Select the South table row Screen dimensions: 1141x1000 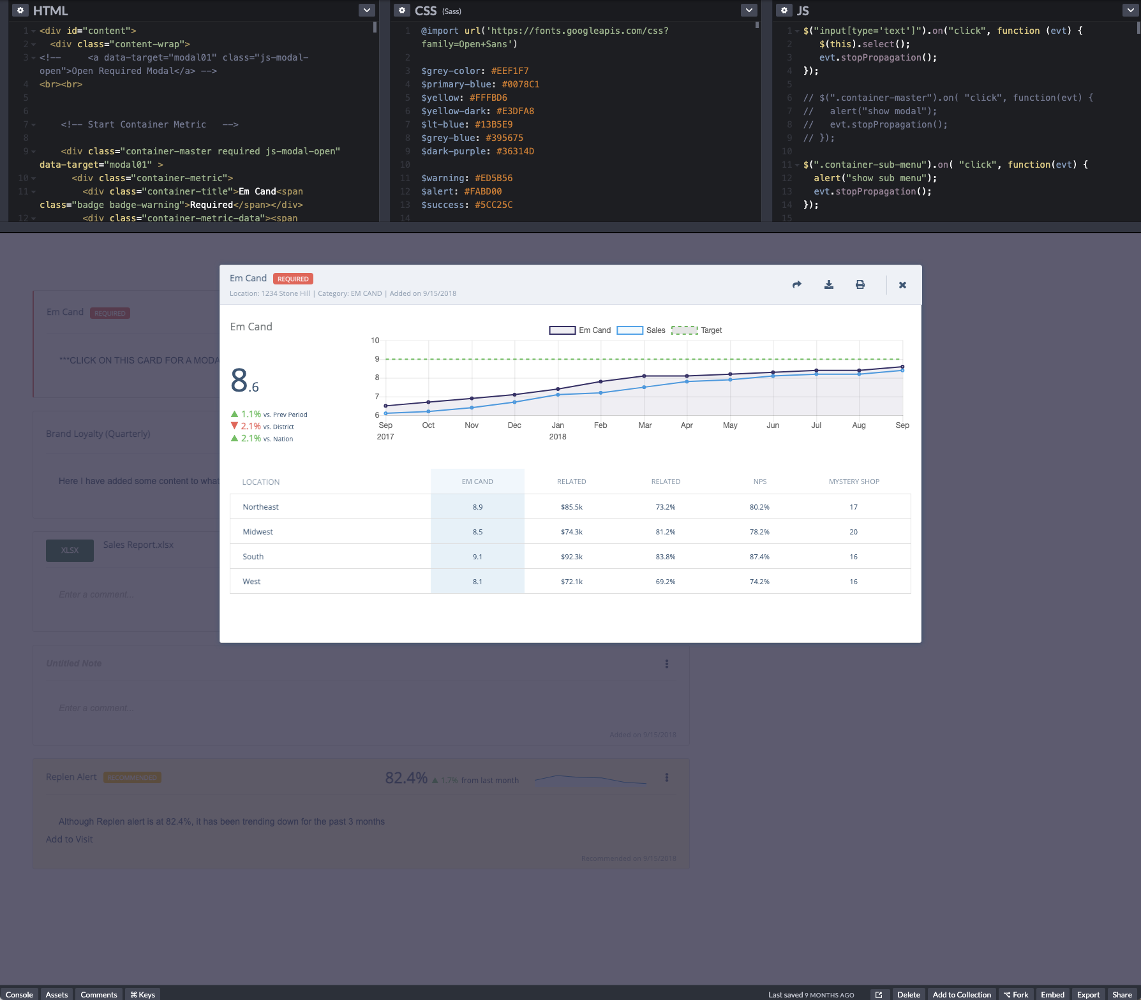point(570,557)
